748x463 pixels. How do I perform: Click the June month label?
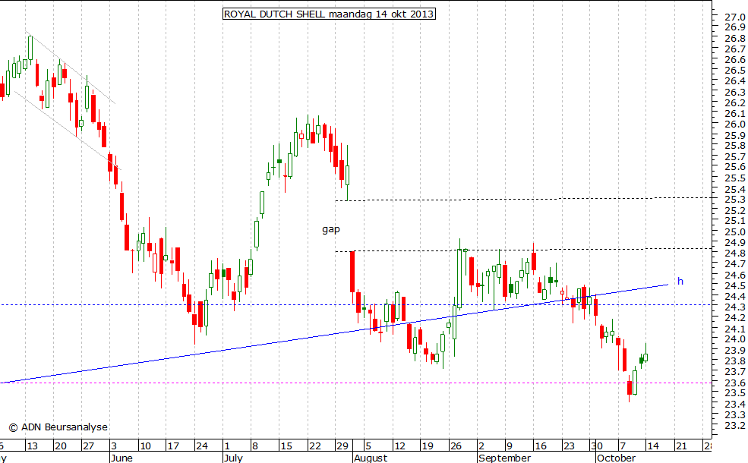click(122, 458)
